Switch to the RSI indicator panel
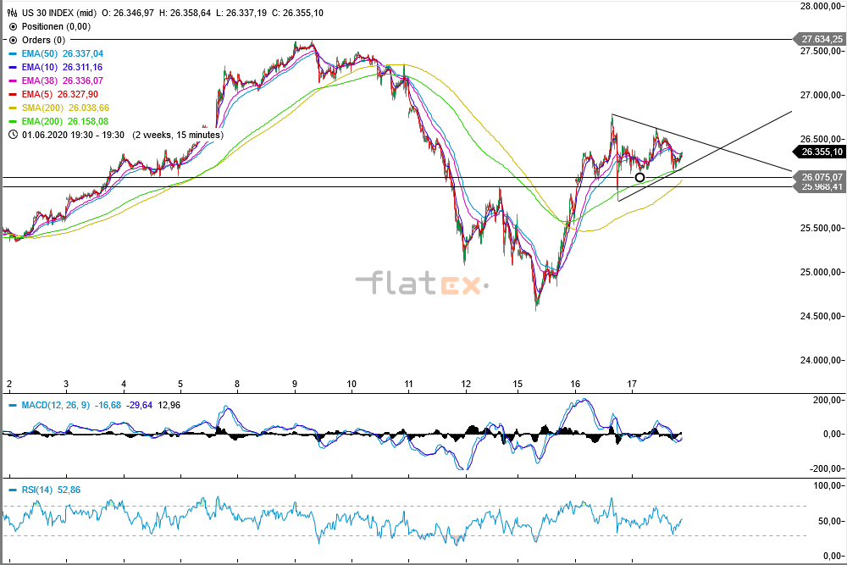 pyautogui.click(x=38, y=490)
